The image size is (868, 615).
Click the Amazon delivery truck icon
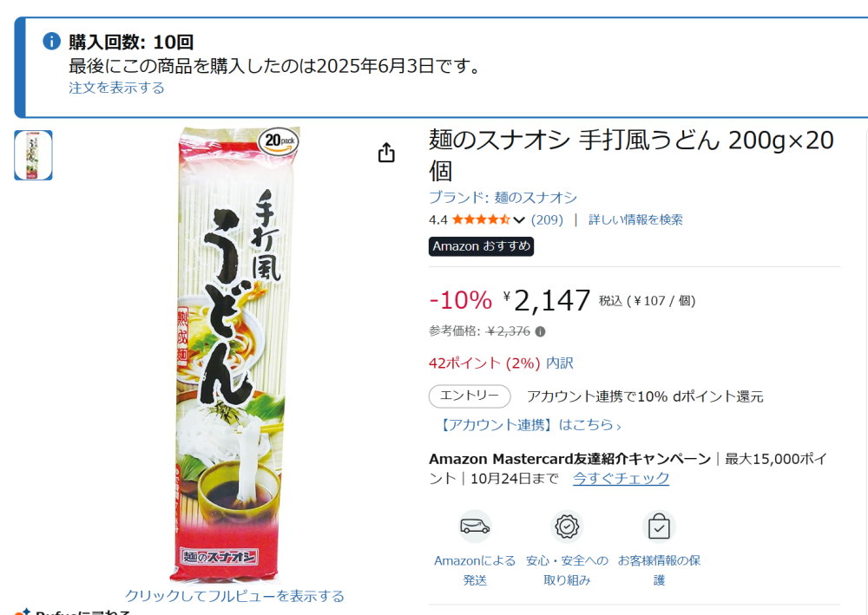475,526
